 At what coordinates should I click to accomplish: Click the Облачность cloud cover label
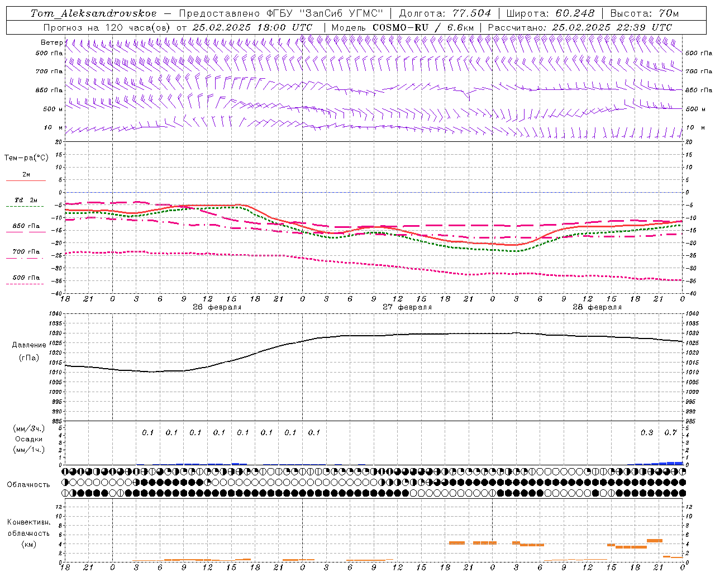[x=28, y=485]
